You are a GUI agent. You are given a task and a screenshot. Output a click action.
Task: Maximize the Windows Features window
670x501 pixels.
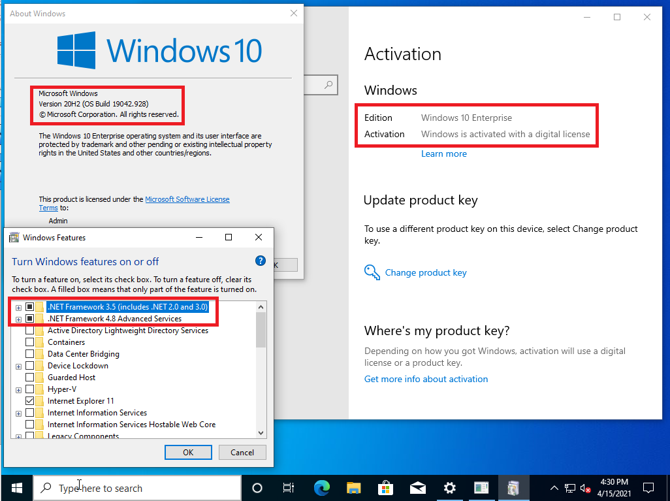coord(229,237)
